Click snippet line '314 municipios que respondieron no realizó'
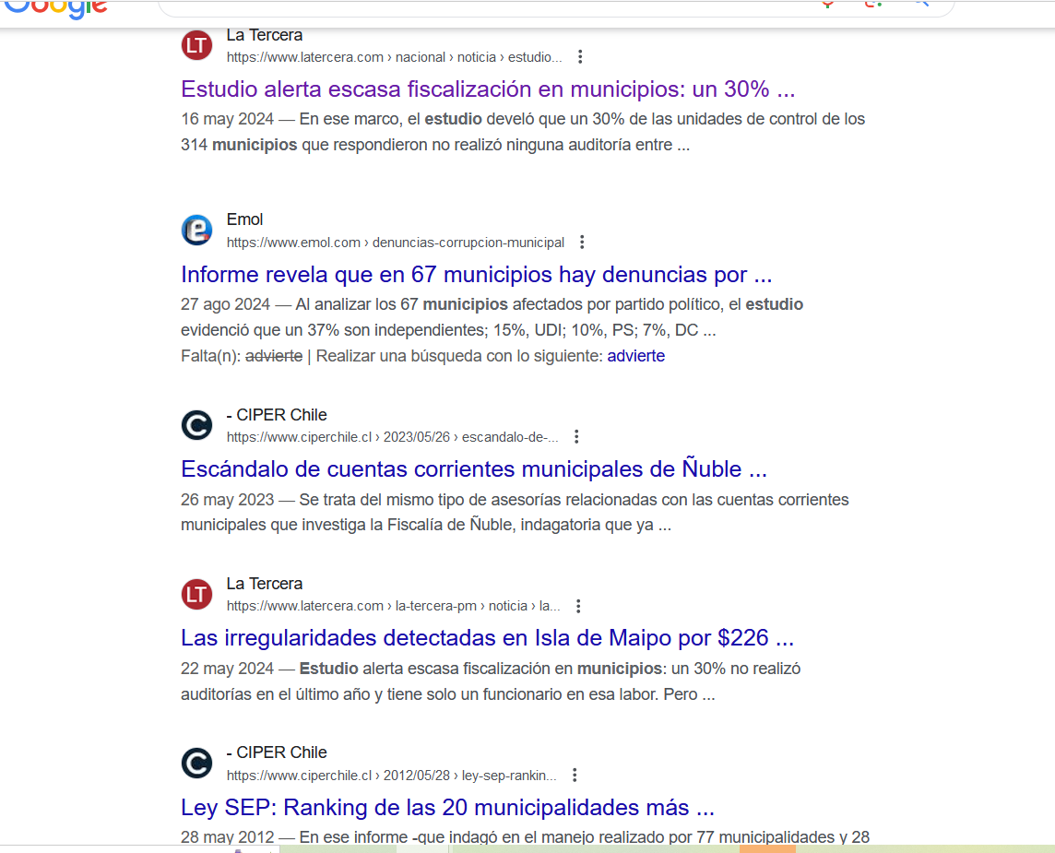The image size is (1055, 853). pos(435,145)
